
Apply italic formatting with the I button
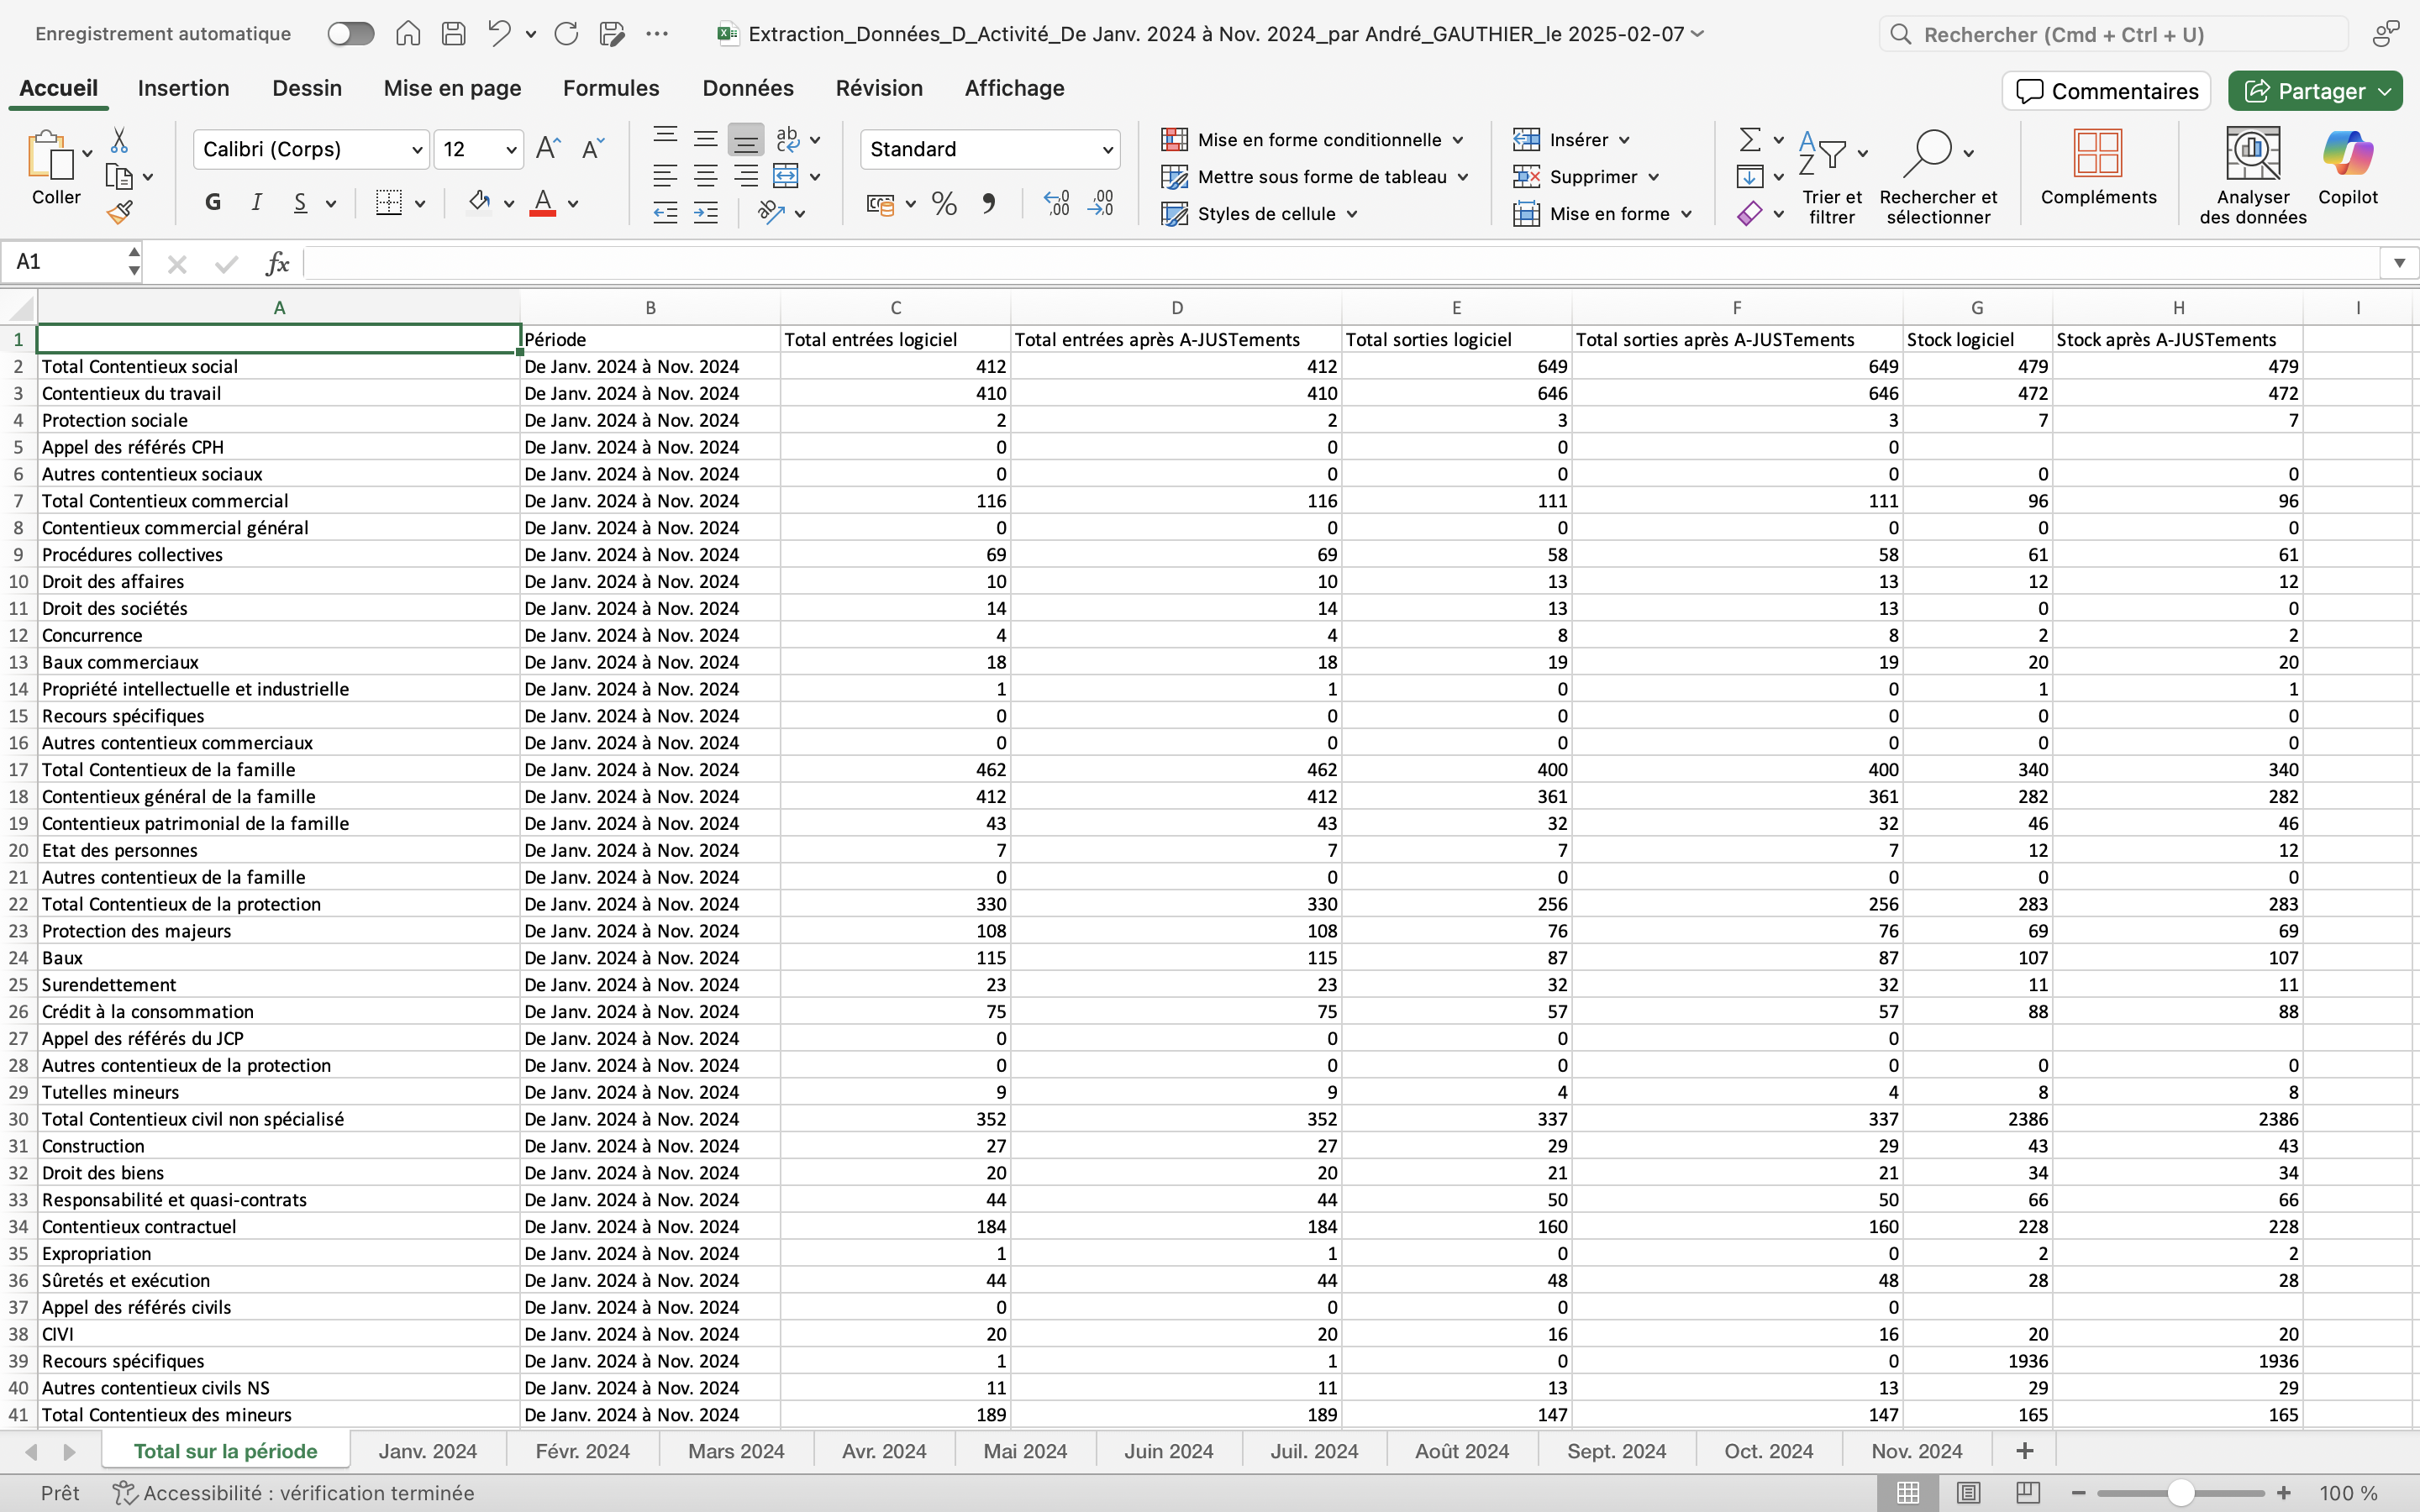click(256, 203)
